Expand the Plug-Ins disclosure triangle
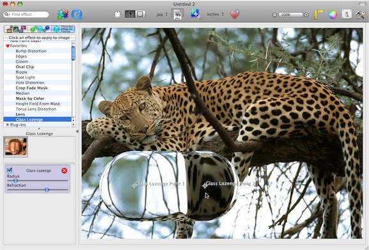369x250 pixels. coord(8,125)
